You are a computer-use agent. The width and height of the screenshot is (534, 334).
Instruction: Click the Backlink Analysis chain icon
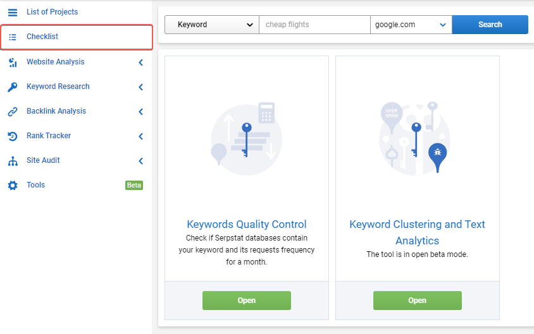(13, 112)
